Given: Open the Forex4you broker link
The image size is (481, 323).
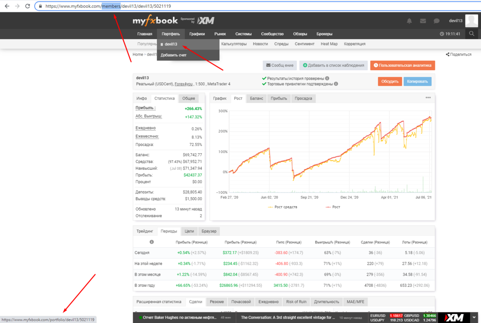Looking at the screenshot, I should (x=184, y=84).
